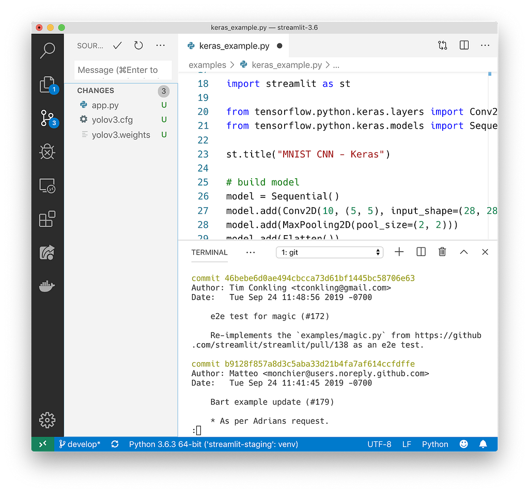Close the unsaved tab via dot indicator
529x493 pixels.
click(279, 46)
